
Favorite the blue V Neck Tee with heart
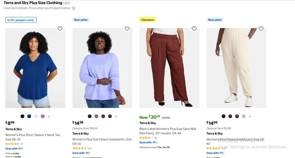pos(60,29)
